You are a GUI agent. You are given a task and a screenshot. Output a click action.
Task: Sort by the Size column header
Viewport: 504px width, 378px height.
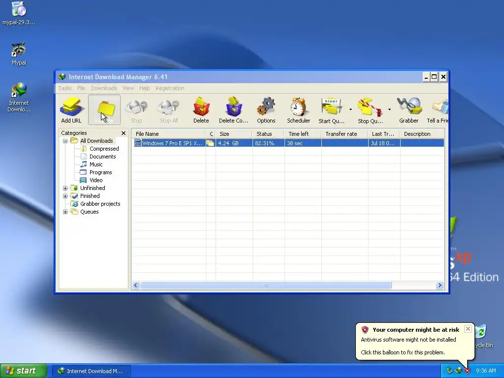[234, 134]
